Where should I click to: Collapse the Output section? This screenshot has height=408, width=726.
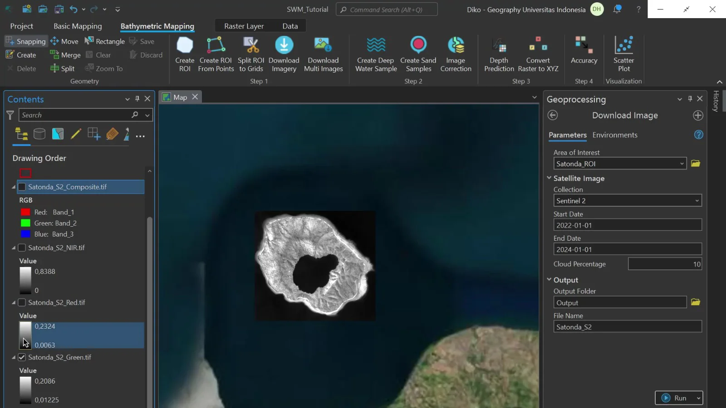tap(549, 280)
